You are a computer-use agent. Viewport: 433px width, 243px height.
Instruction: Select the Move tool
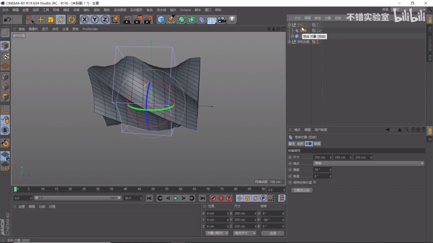[x=40, y=19]
